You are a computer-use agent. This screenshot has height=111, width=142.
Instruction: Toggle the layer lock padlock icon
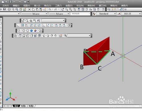121,9
